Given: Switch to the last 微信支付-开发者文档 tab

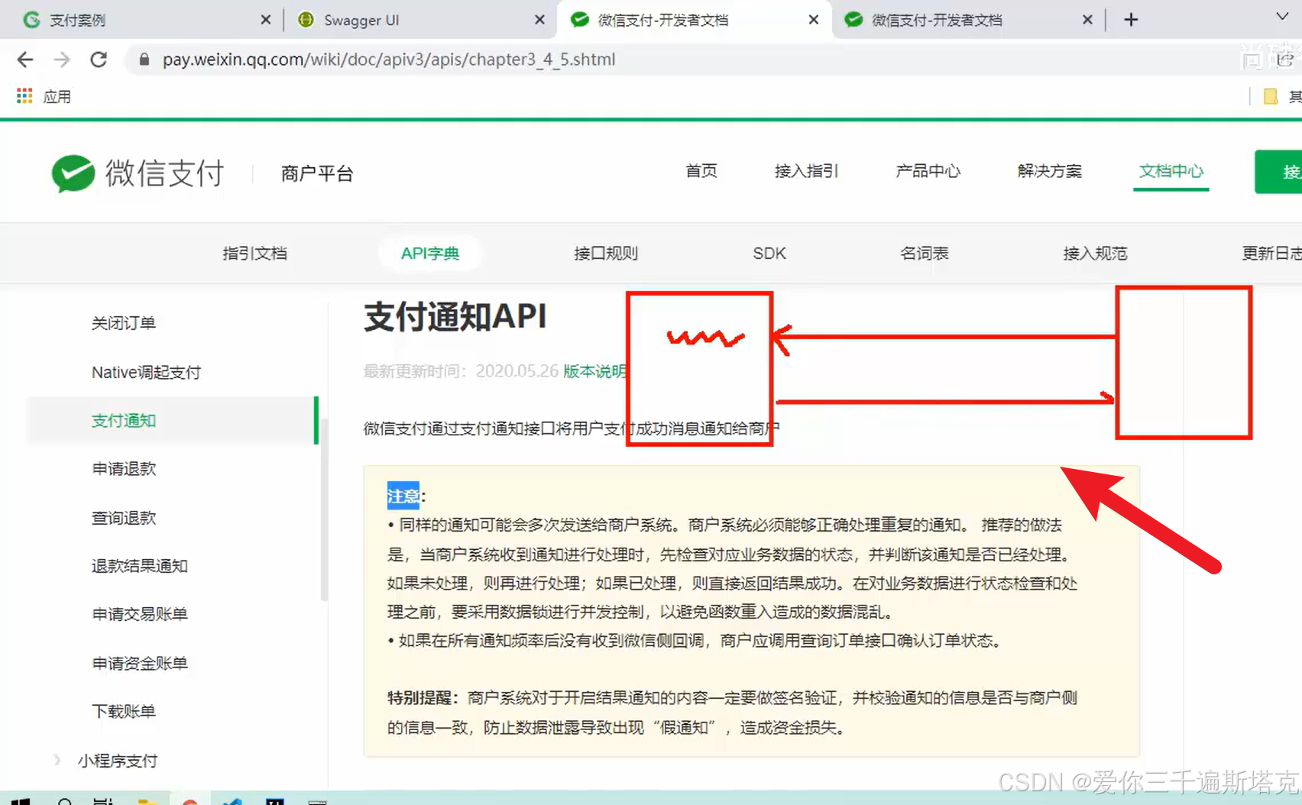Looking at the screenshot, I should pos(967,20).
